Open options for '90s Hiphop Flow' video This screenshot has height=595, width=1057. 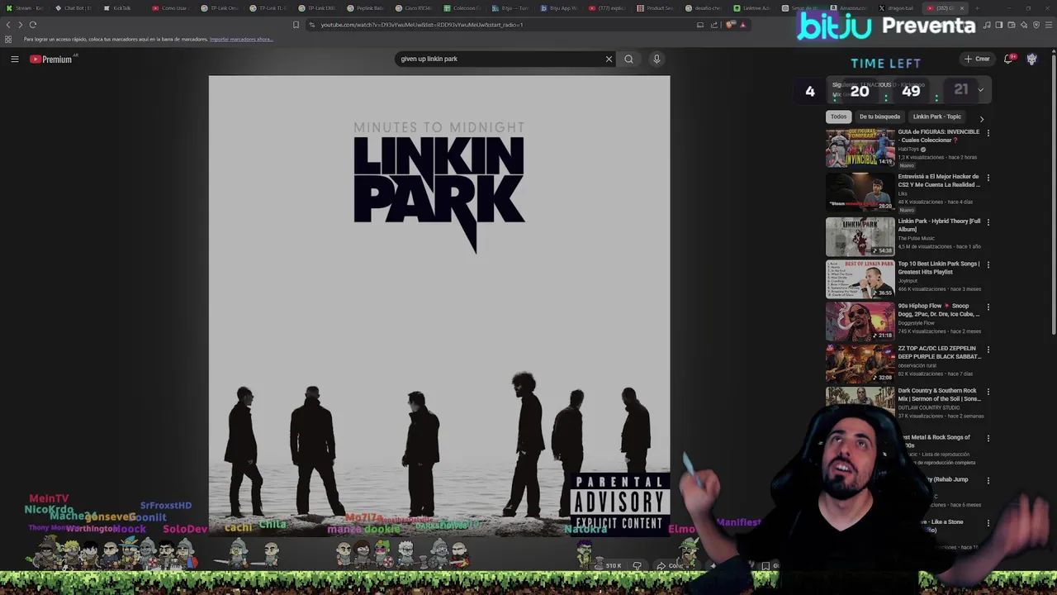click(988, 307)
